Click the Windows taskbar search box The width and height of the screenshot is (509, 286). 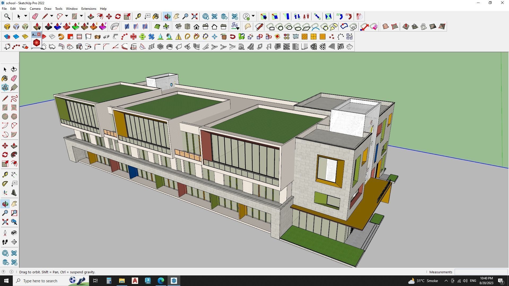pos(51,281)
